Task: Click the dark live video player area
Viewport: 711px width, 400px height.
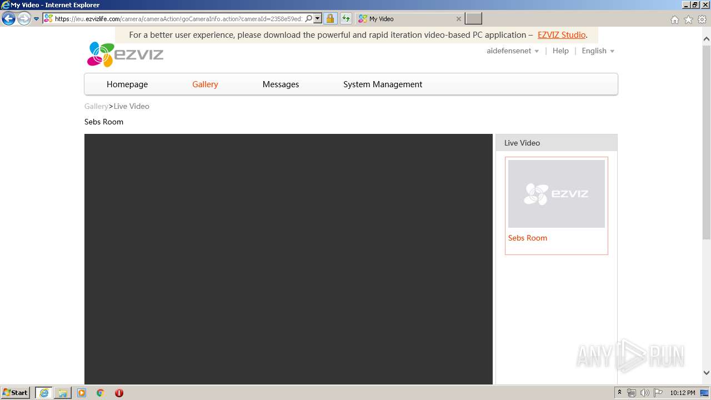Action: click(x=288, y=259)
